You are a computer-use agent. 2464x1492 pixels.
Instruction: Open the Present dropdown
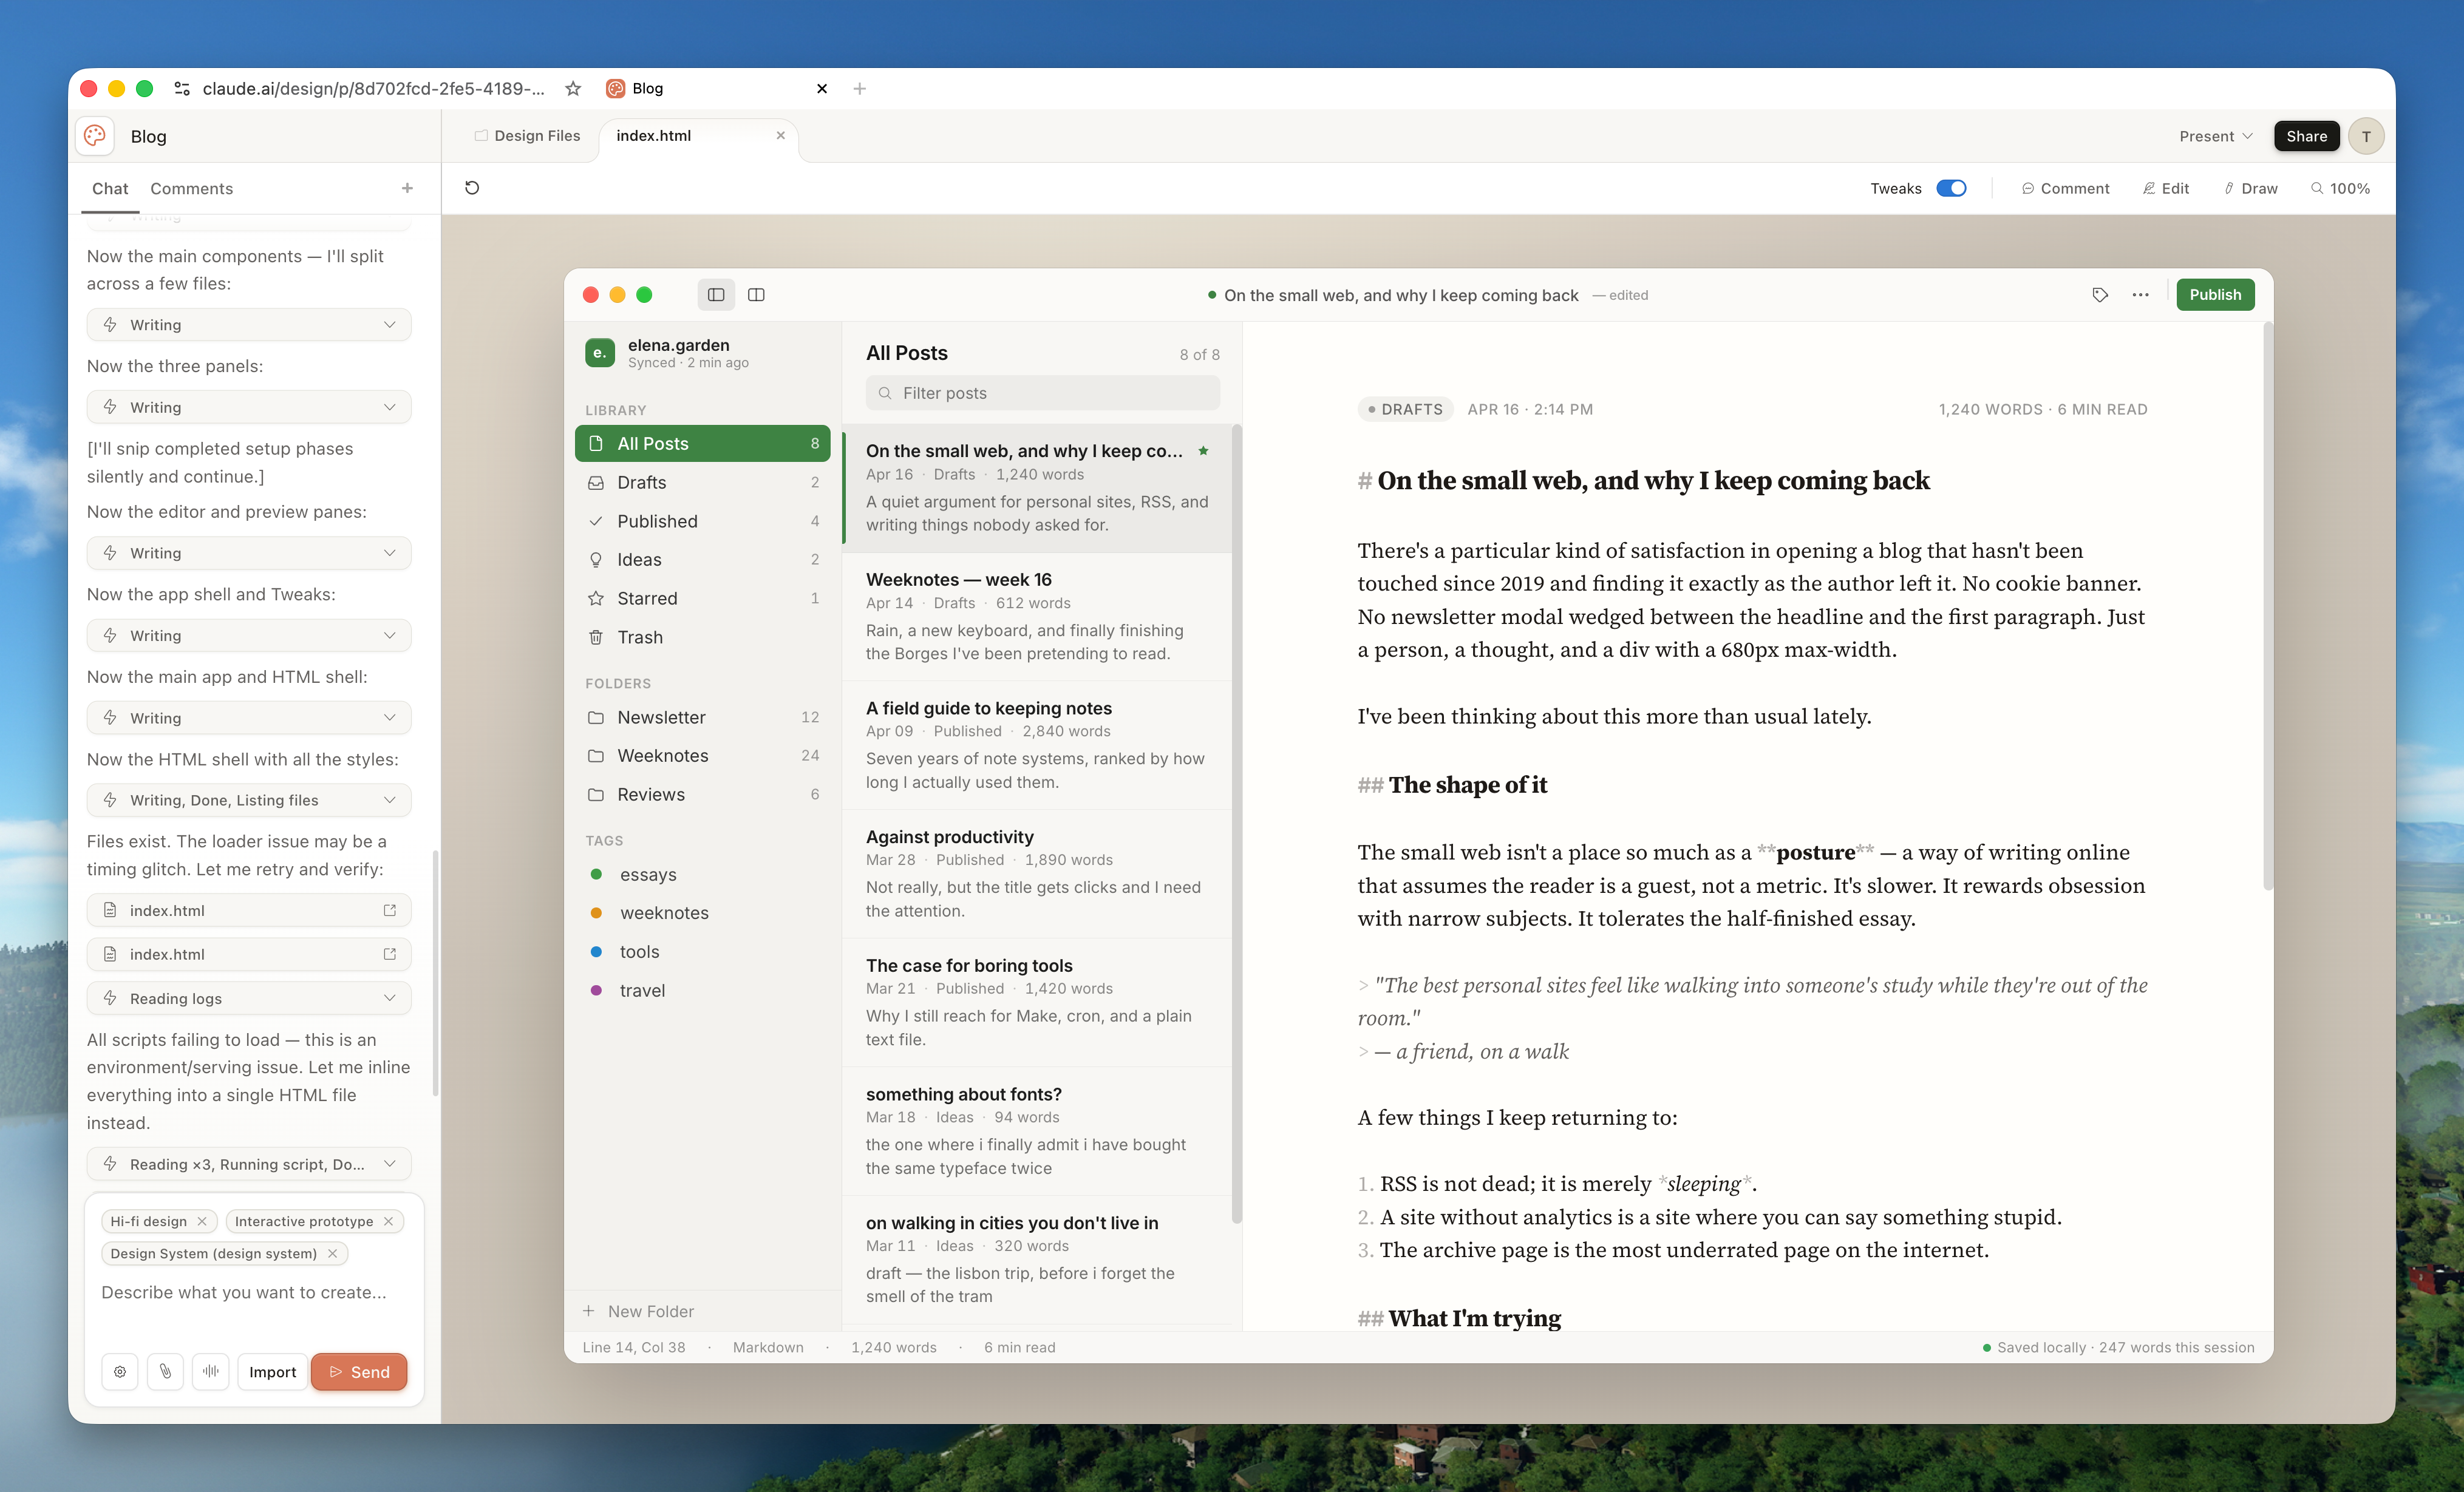[x=2215, y=136]
